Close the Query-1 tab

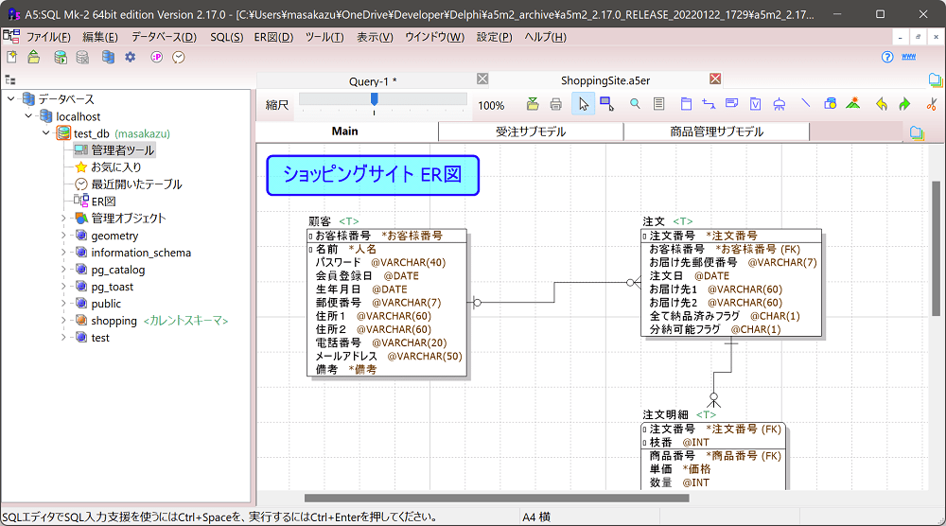pyautogui.click(x=482, y=79)
